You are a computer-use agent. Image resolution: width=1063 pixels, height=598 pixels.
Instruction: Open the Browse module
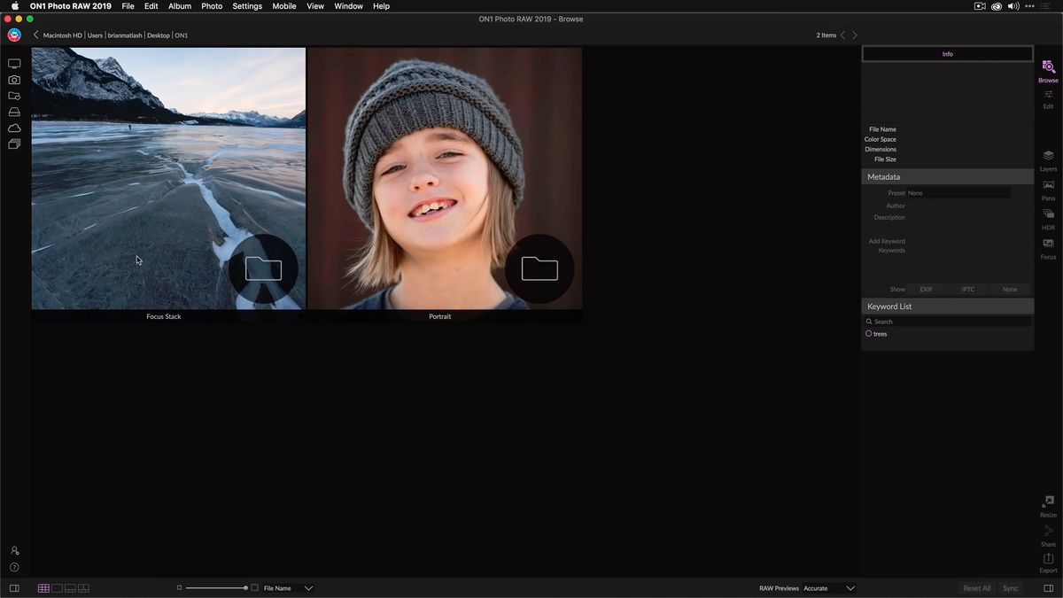tap(1048, 69)
